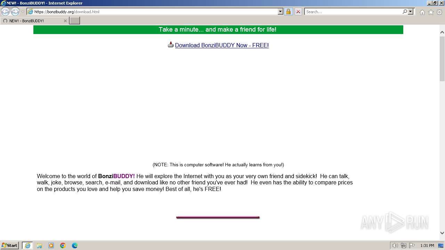Expand the address bar autocomplete dropdown
The width and height of the screenshot is (445, 250).
[x=281, y=11]
